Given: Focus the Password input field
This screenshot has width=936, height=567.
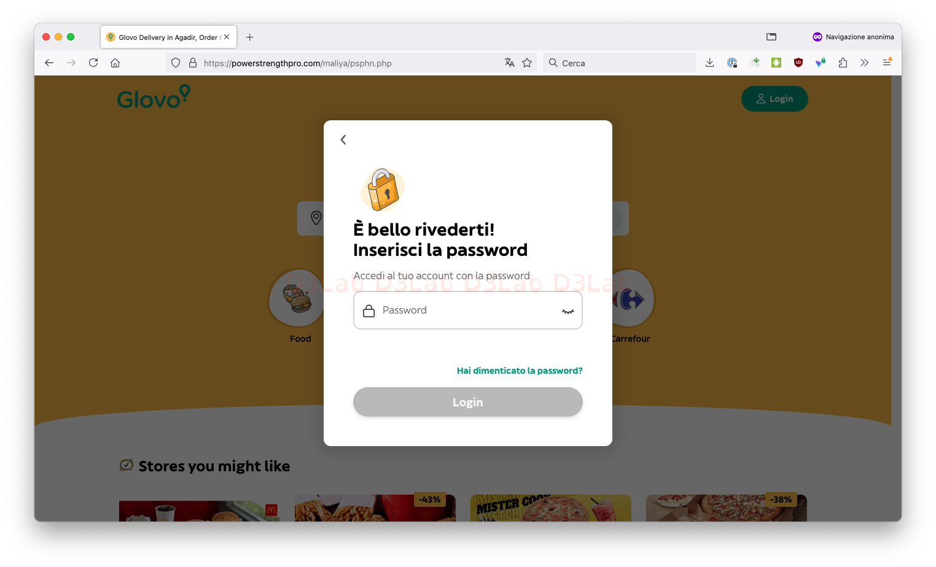Looking at the screenshot, I should click(468, 310).
